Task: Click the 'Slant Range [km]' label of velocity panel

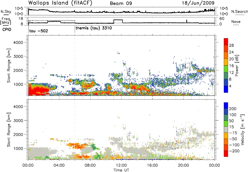Action: click(9, 130)
